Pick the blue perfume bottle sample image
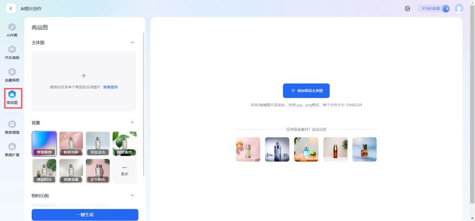The image size is (475, 221). point(277,149)
